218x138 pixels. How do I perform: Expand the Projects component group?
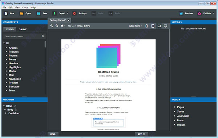6,83
